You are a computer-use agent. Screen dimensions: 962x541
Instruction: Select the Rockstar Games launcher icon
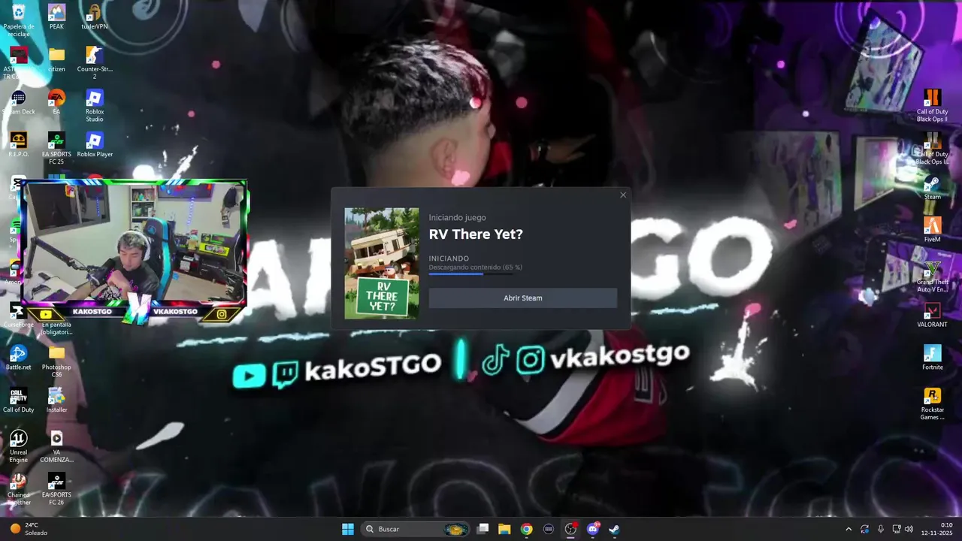point(932,404)
